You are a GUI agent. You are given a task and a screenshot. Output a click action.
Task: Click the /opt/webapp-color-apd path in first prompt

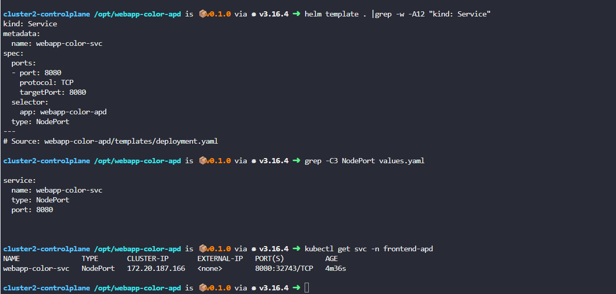pyautogui.click(x=137, y=14)
